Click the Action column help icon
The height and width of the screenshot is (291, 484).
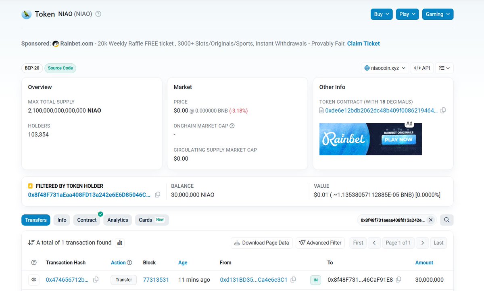(129, 262)
